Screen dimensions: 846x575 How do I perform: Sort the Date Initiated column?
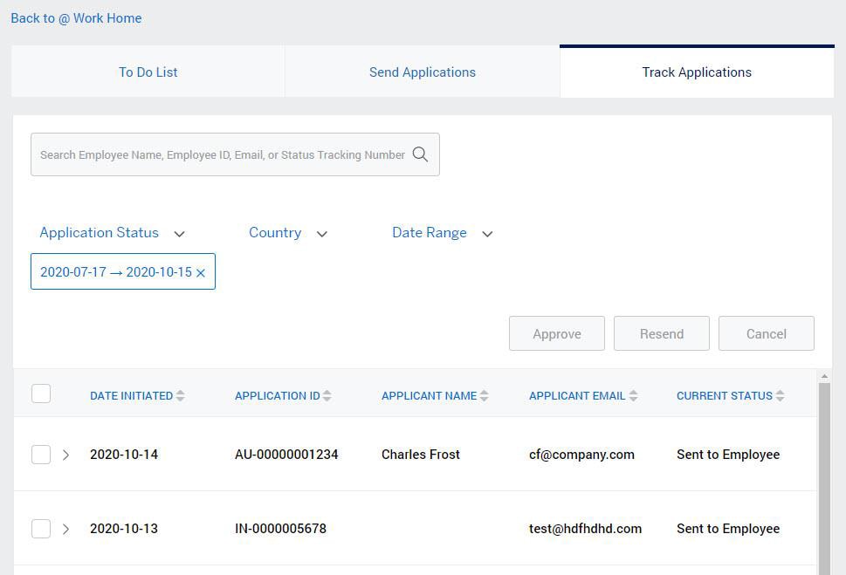coord(180,395)
